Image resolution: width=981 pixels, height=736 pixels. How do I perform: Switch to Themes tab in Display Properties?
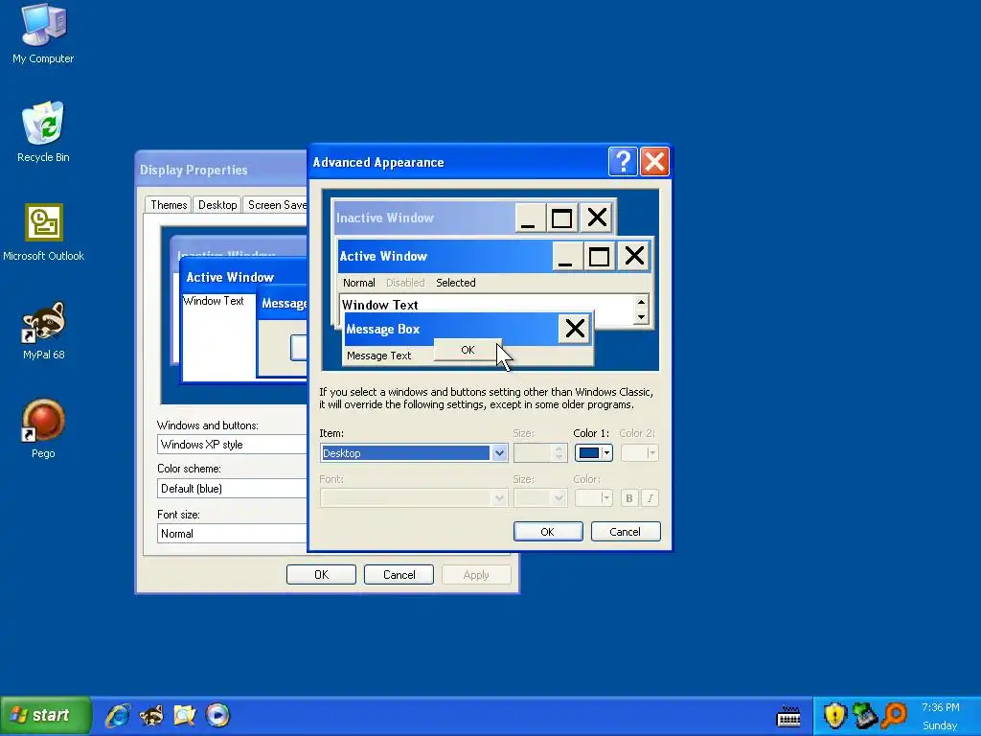169,205
